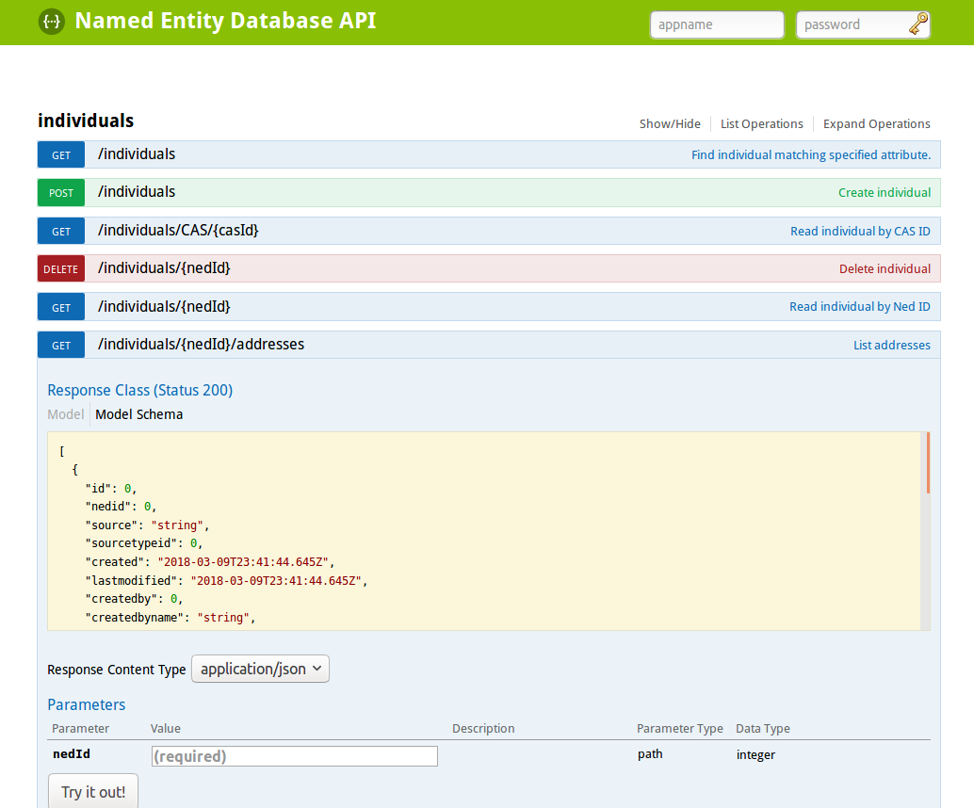Image resolution: width=974 pixels, height=808 pixels.
Task: Click Expand Operations link
Action: [876, 123]
